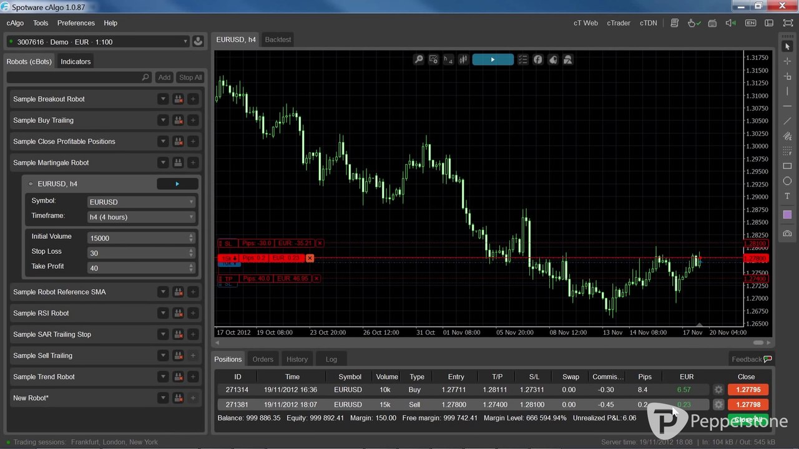This screenshot has height=449, width=799.
Task: Build the Sample Trend Robot
Action: [x=178, y=377]
